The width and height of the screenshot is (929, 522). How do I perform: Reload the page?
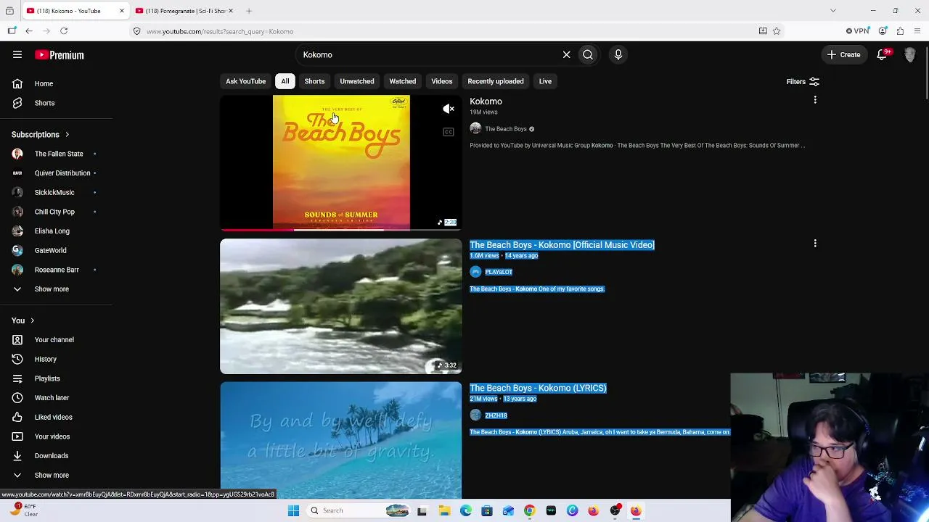[x=64, y=31]
